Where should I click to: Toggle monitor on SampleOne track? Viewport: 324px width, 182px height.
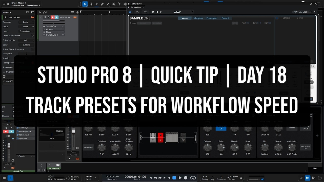coord(57,17)
